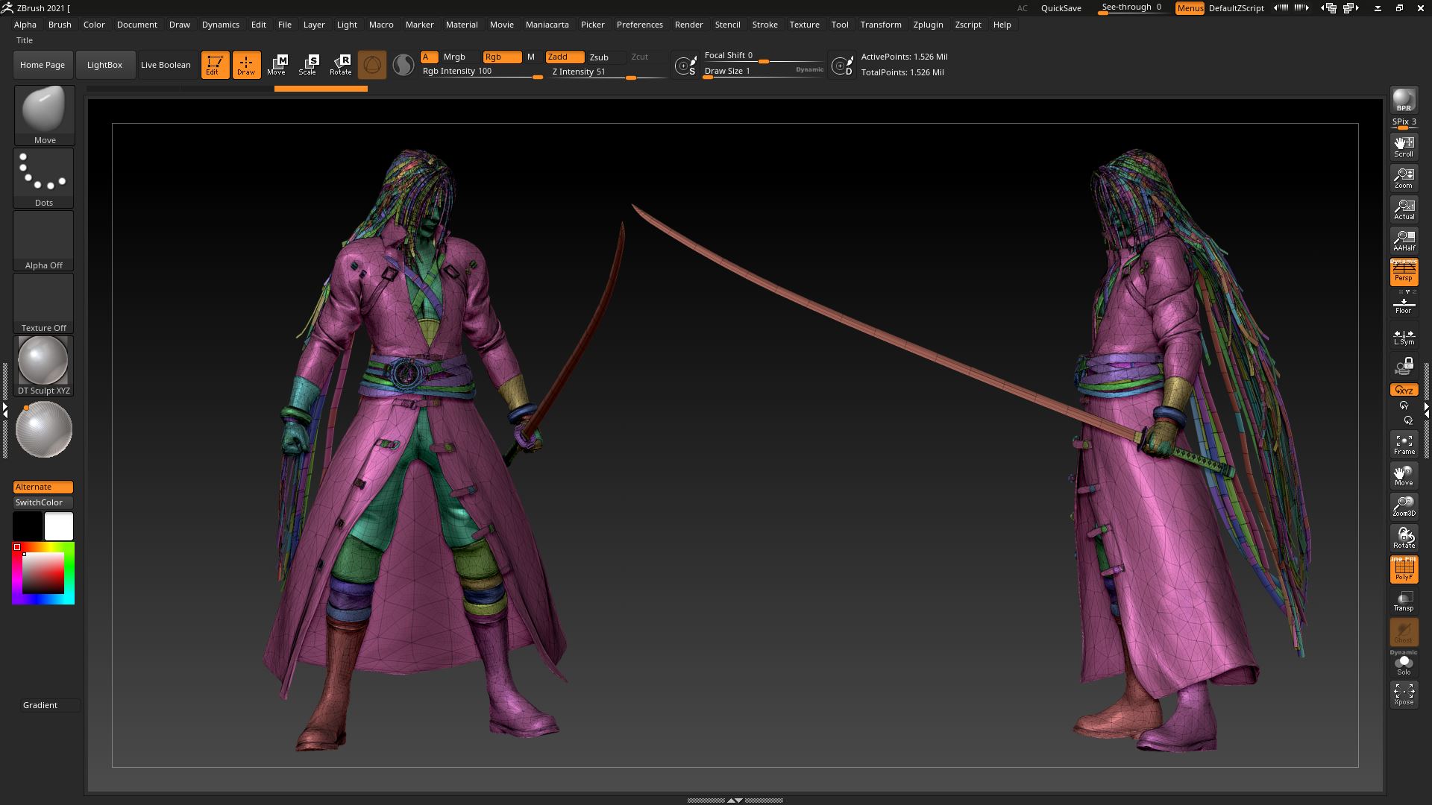Render with the BPR button
The image size is (1432, 805).
[1404, 100]
